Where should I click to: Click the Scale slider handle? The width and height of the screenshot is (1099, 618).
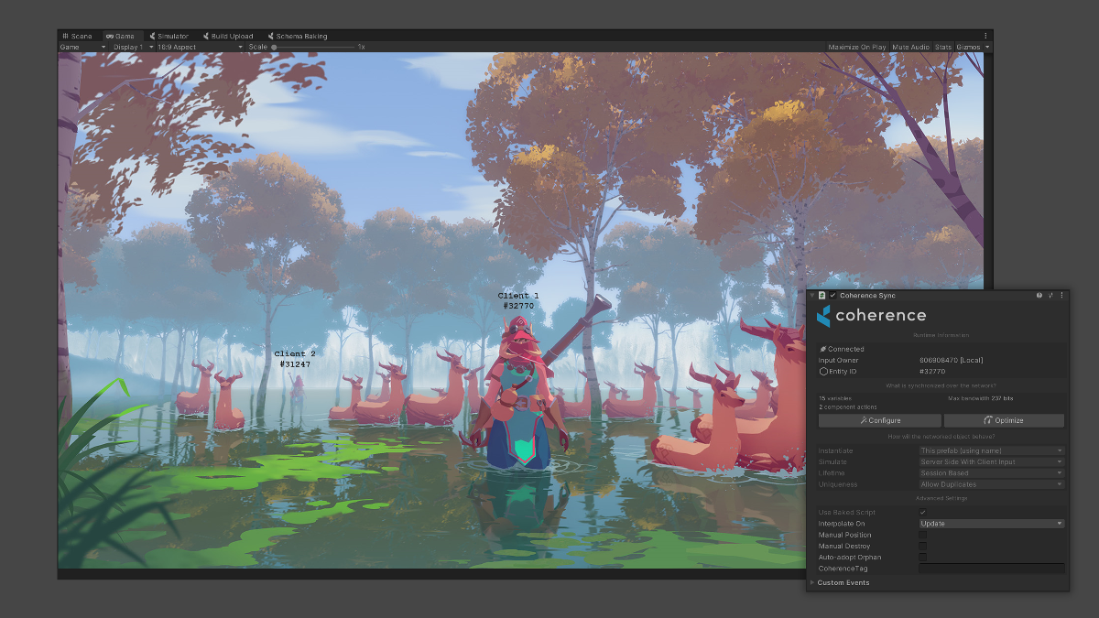[274, 47]
